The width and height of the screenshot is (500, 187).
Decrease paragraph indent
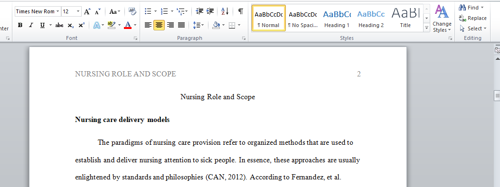coord(199,11)
